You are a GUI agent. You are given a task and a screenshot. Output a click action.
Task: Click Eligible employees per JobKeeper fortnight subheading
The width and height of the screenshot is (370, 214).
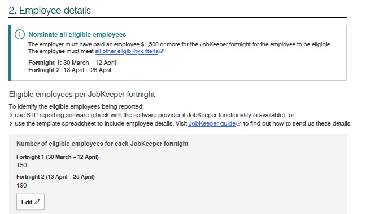[82, 95]
